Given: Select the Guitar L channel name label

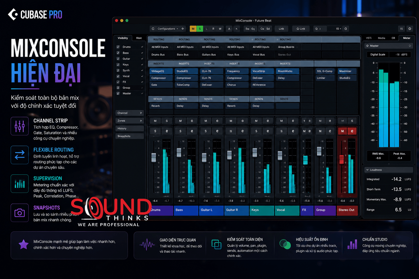Looking at the screenshot, I should tap(211, 210).
